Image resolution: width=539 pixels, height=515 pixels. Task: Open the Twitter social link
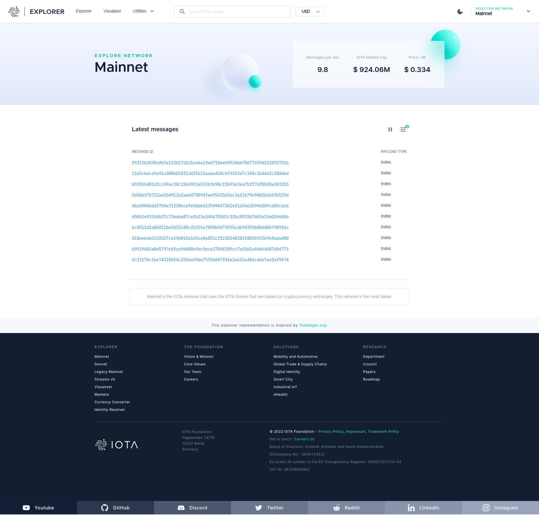[x=269, y=508]
